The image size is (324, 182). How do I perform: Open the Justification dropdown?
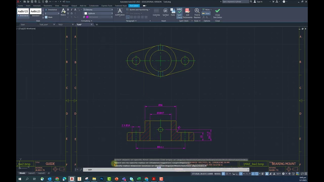(120, 12)
